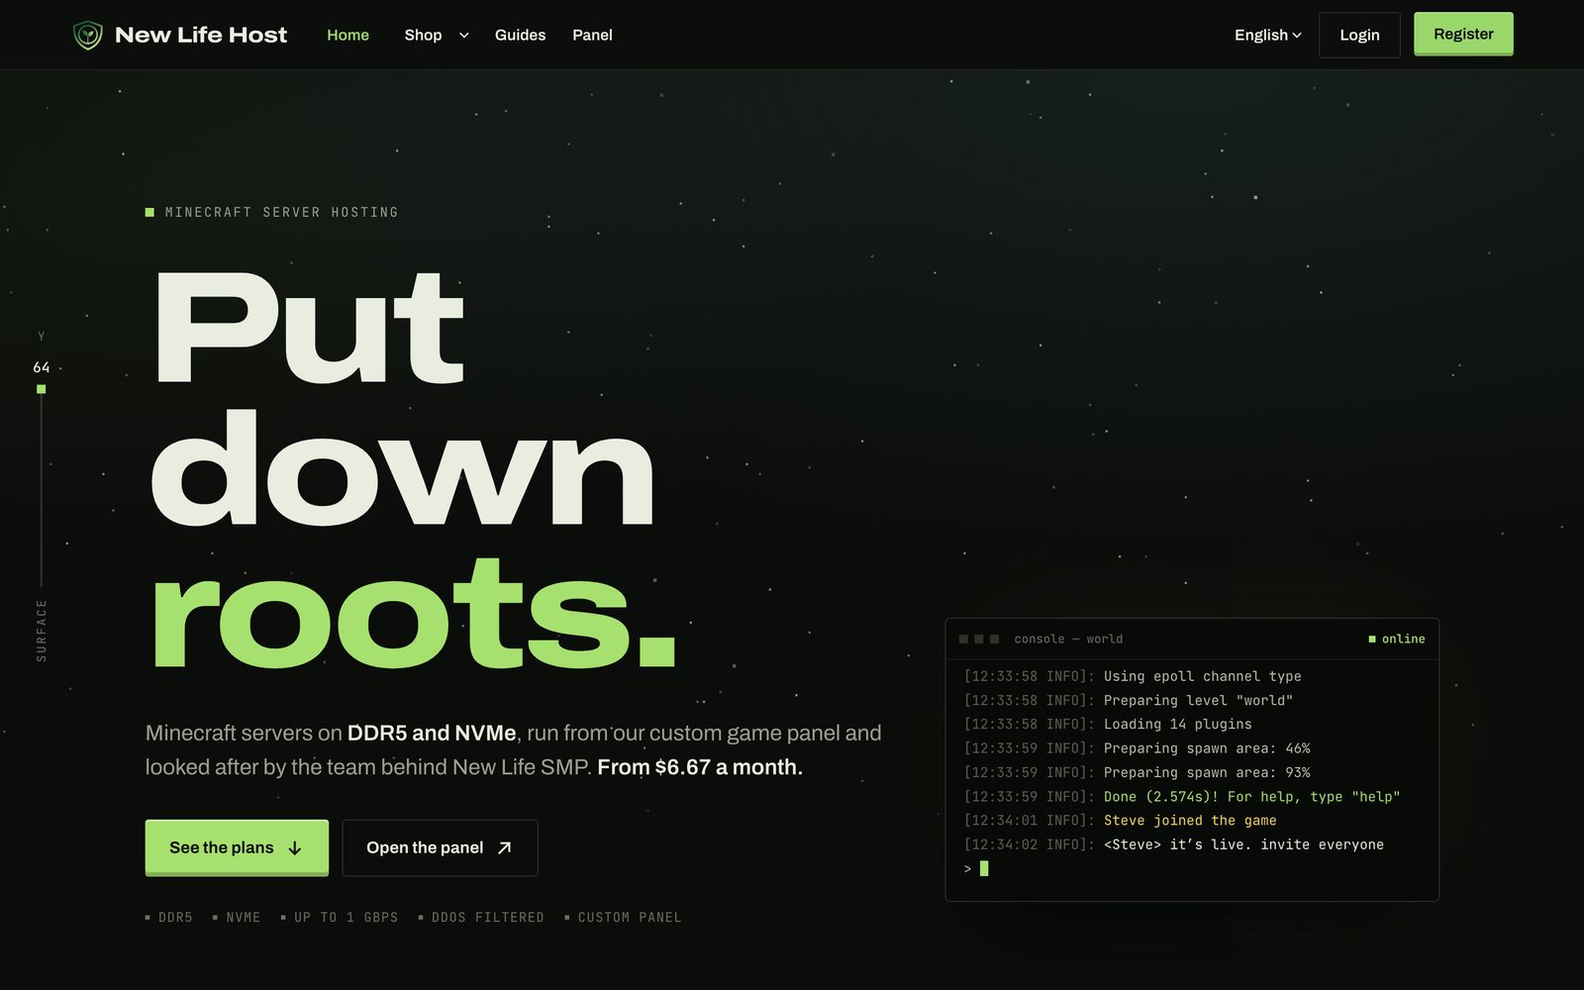Go to the Guides page
1584x990 pixels.
tap(520, 35)
